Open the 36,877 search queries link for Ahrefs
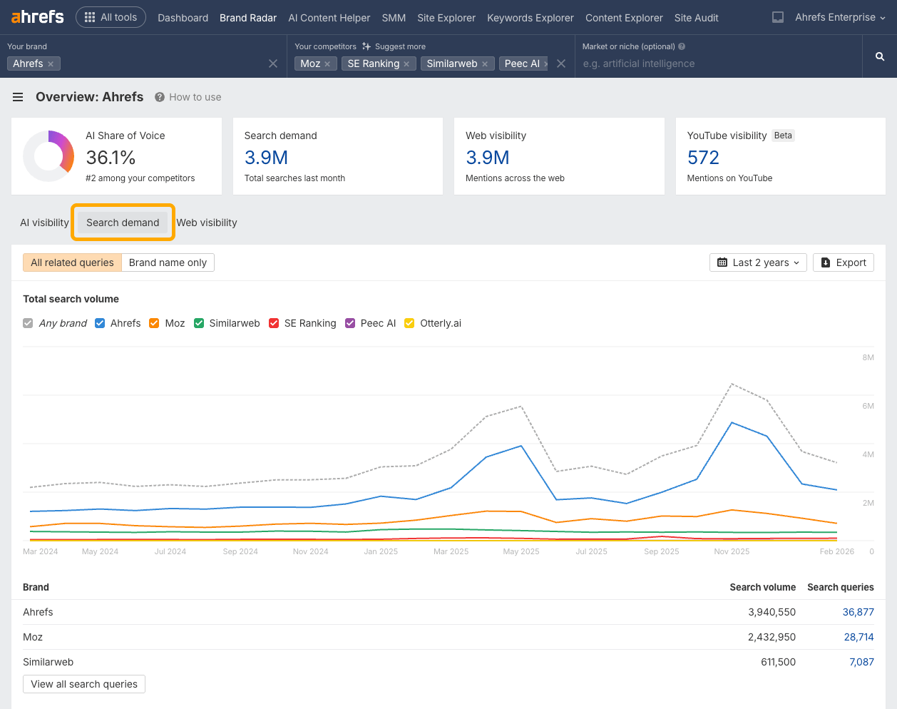Screen dimensions: 897x709 coord(858,612)
